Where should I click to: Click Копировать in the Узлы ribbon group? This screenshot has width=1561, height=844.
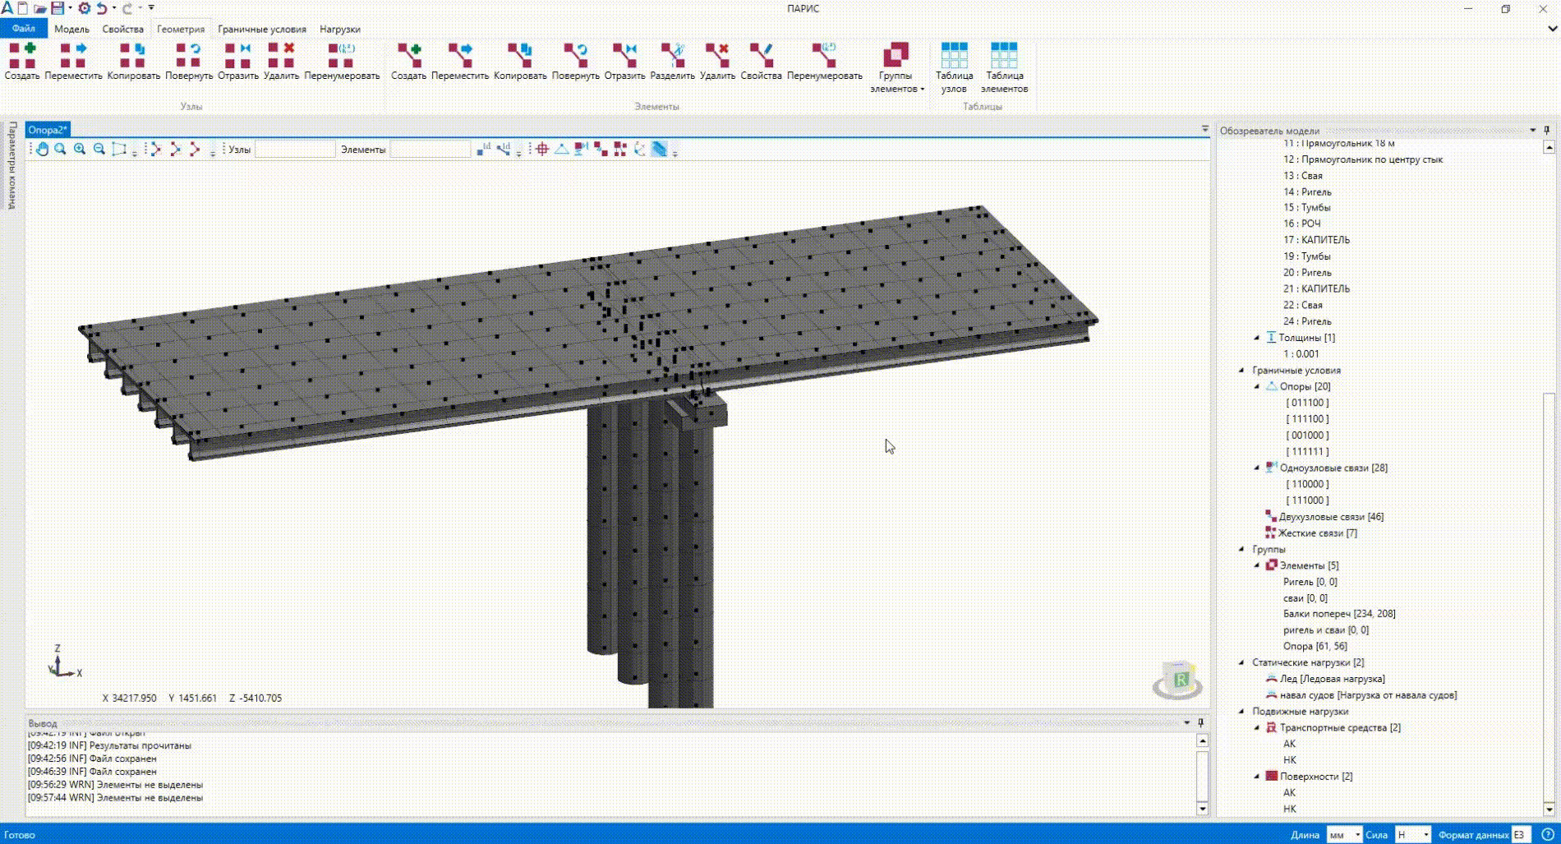tap(133, 62)
